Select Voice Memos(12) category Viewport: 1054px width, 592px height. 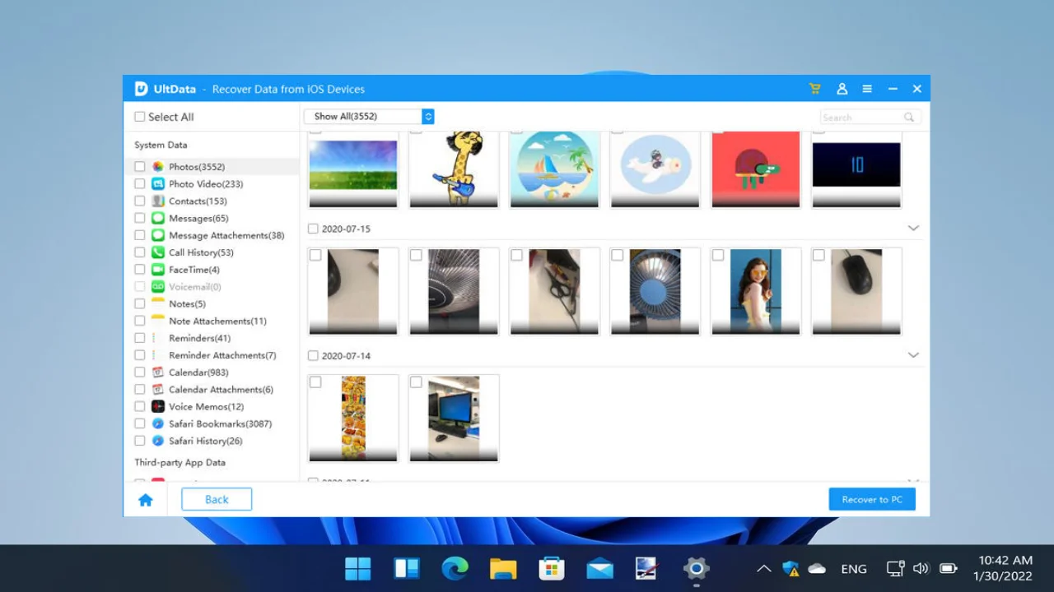(206, 407)
